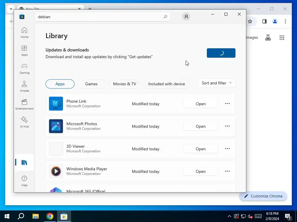Image resolution: width=297 pixels, height=222 pixels.
Task: Select the Apps filter tab
Action: tap(60, 84)
